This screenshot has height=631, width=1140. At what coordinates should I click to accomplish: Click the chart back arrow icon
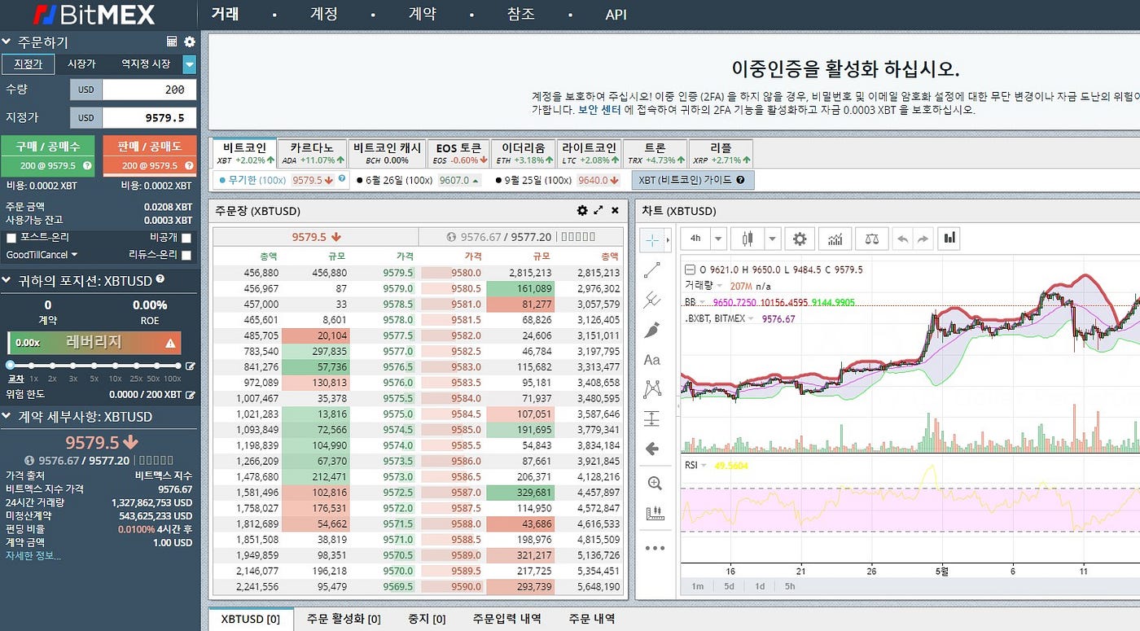[x=651, y=449]
